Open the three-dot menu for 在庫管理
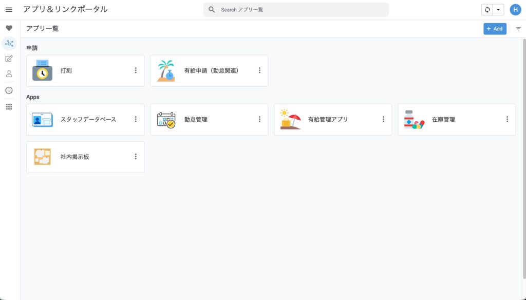This screenshot has width=526, height=300. coord(507,119)
